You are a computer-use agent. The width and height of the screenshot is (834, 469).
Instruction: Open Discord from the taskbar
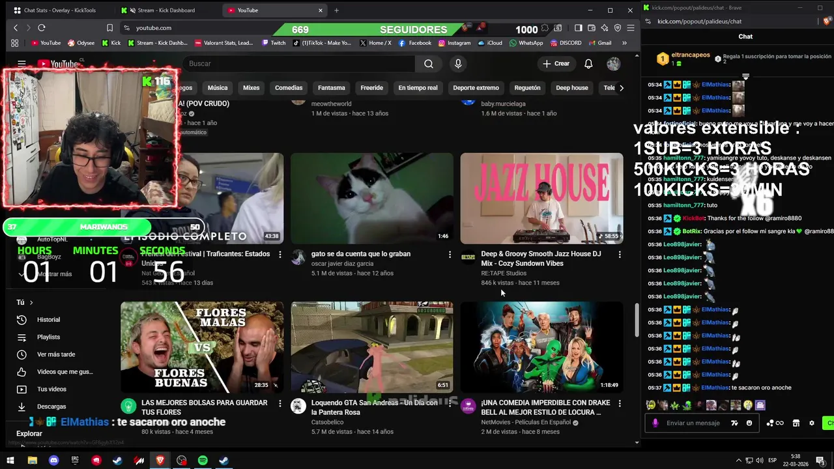point(53,461)
